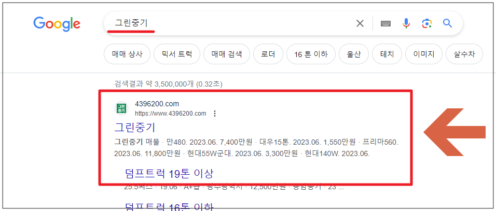
Task: Select the 살수차 filter chip
Action: point(464,54)
